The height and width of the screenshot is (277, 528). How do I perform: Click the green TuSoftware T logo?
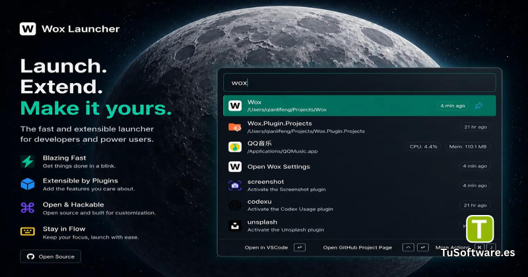[x=480, y=229]
